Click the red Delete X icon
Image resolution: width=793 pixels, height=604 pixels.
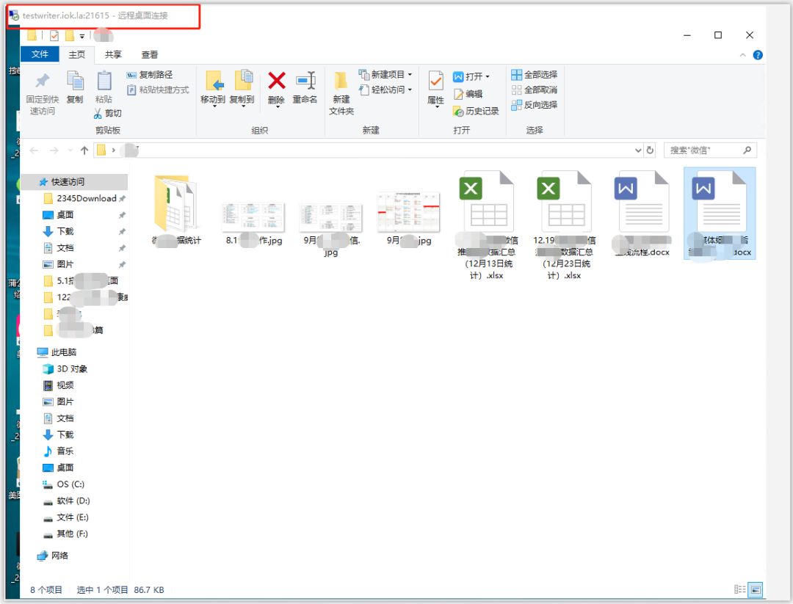point(277,81)
